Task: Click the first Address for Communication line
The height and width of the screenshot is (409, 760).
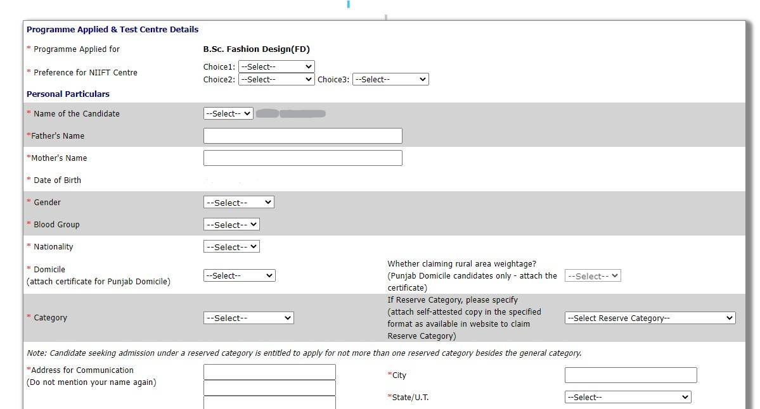Action: pyautogui.click(x=269, y=372)
